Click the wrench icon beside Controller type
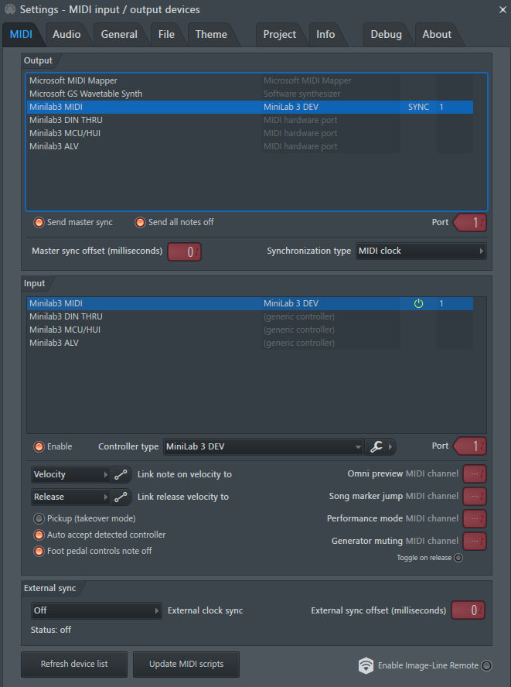The height and width of the screenshot is (687, 511). click(376, 446)
